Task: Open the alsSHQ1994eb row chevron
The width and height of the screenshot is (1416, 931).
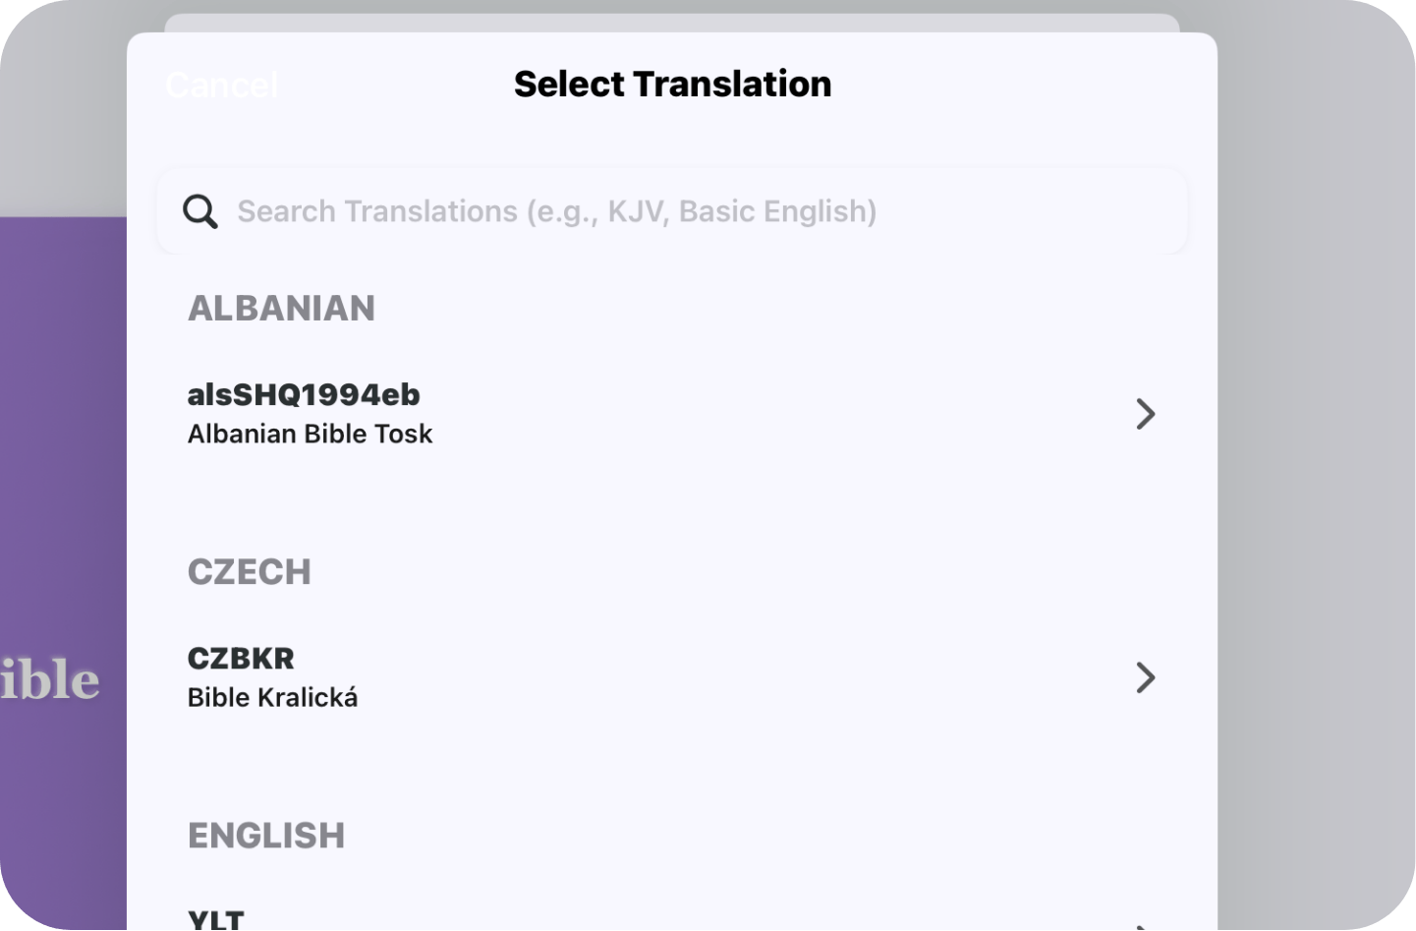Action: 1145,414
